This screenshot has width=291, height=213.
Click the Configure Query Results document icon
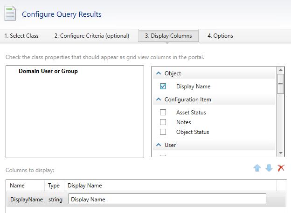pos(10,13)
